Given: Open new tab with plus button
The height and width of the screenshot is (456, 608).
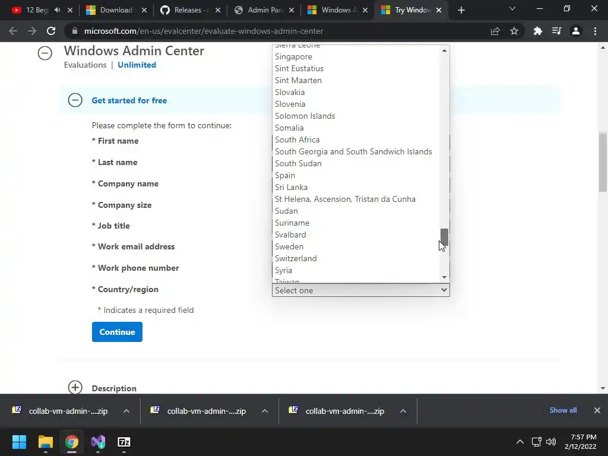Looking at the screenshot, I should pos(461,10).
